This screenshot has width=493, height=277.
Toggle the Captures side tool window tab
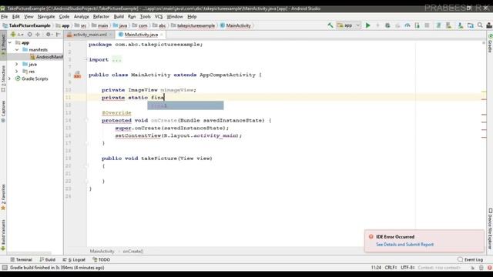coord(3,112)
